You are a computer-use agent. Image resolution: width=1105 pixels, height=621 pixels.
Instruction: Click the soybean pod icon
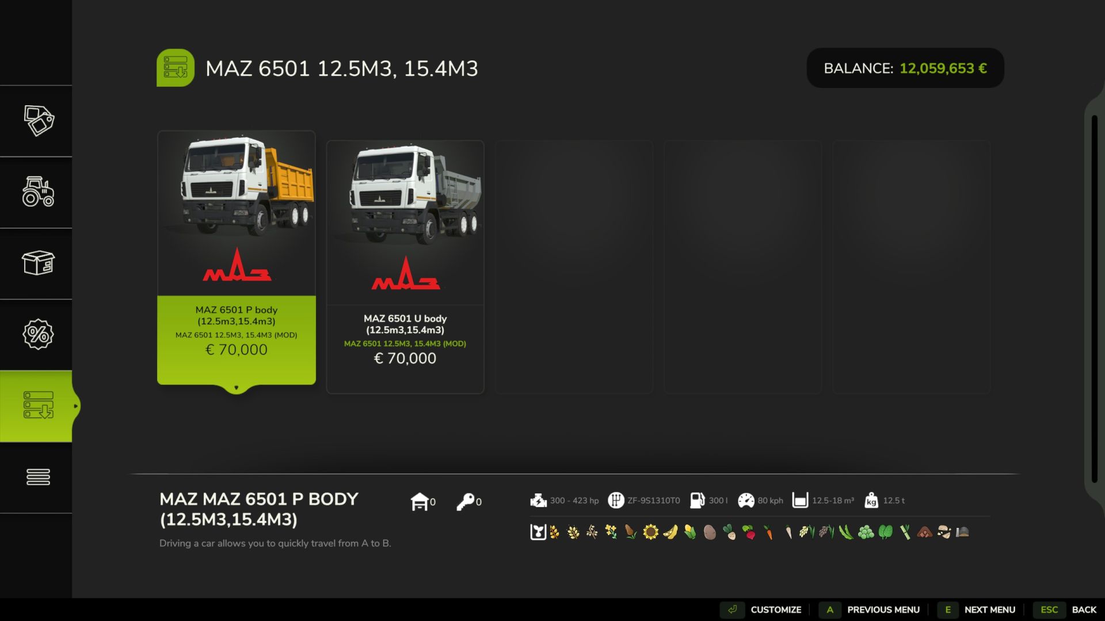coord(670,532)
